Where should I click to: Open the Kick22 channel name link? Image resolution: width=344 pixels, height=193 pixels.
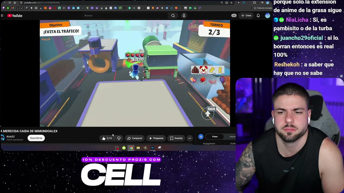coord(10,137)
